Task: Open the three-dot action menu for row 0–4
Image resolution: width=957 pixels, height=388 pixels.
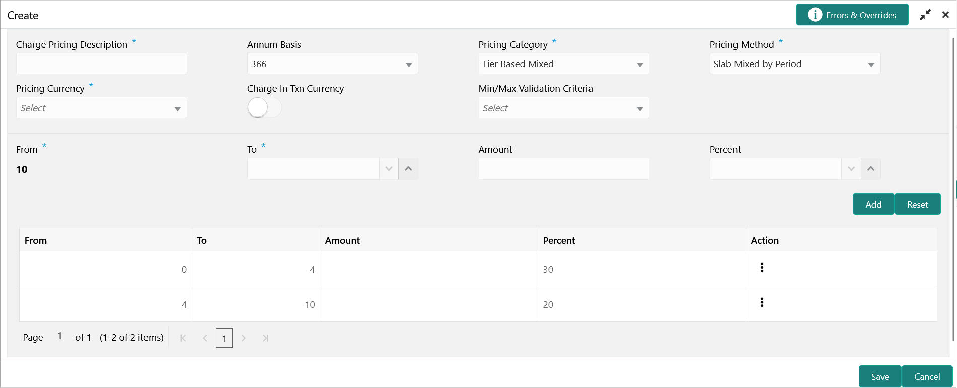Action: click(x=762, y=268)
